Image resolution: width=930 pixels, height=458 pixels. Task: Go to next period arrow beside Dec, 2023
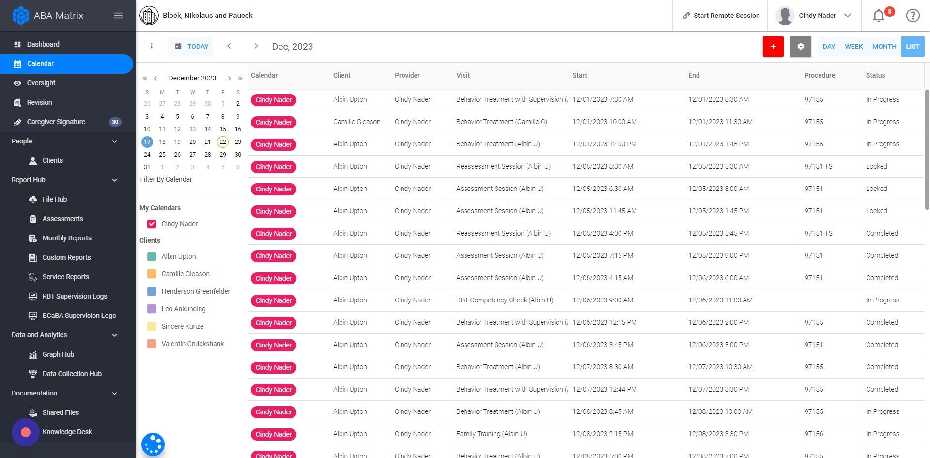pos(256,46)
